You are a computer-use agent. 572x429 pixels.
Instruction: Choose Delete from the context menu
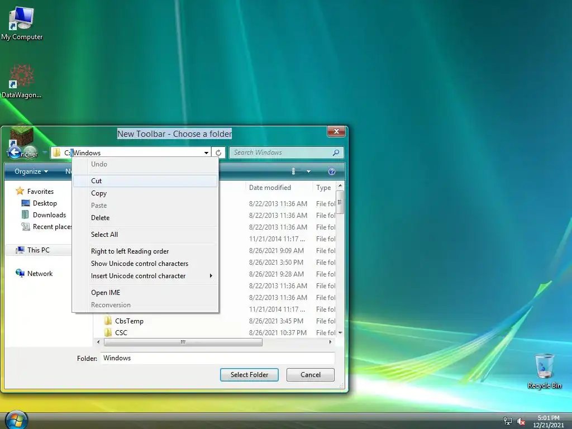coord(145,218)
